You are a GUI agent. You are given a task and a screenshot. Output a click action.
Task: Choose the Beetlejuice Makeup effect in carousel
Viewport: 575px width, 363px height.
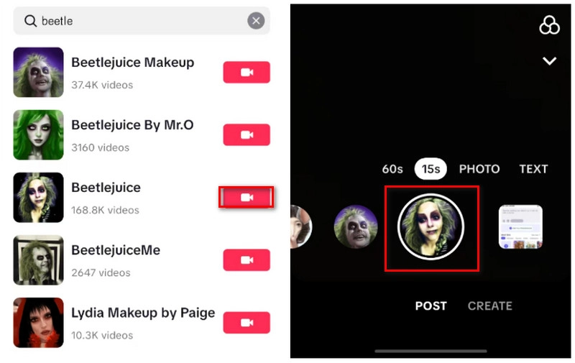pyautogui.click(x=356, y=227)
